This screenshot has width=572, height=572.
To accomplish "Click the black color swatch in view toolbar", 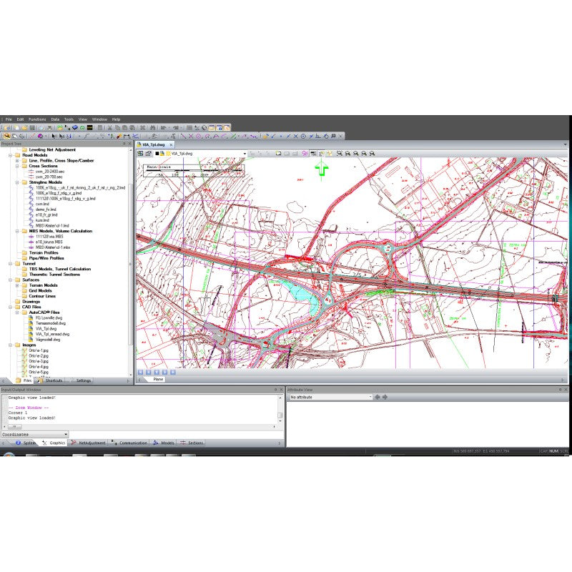I will tap(156, 154).
